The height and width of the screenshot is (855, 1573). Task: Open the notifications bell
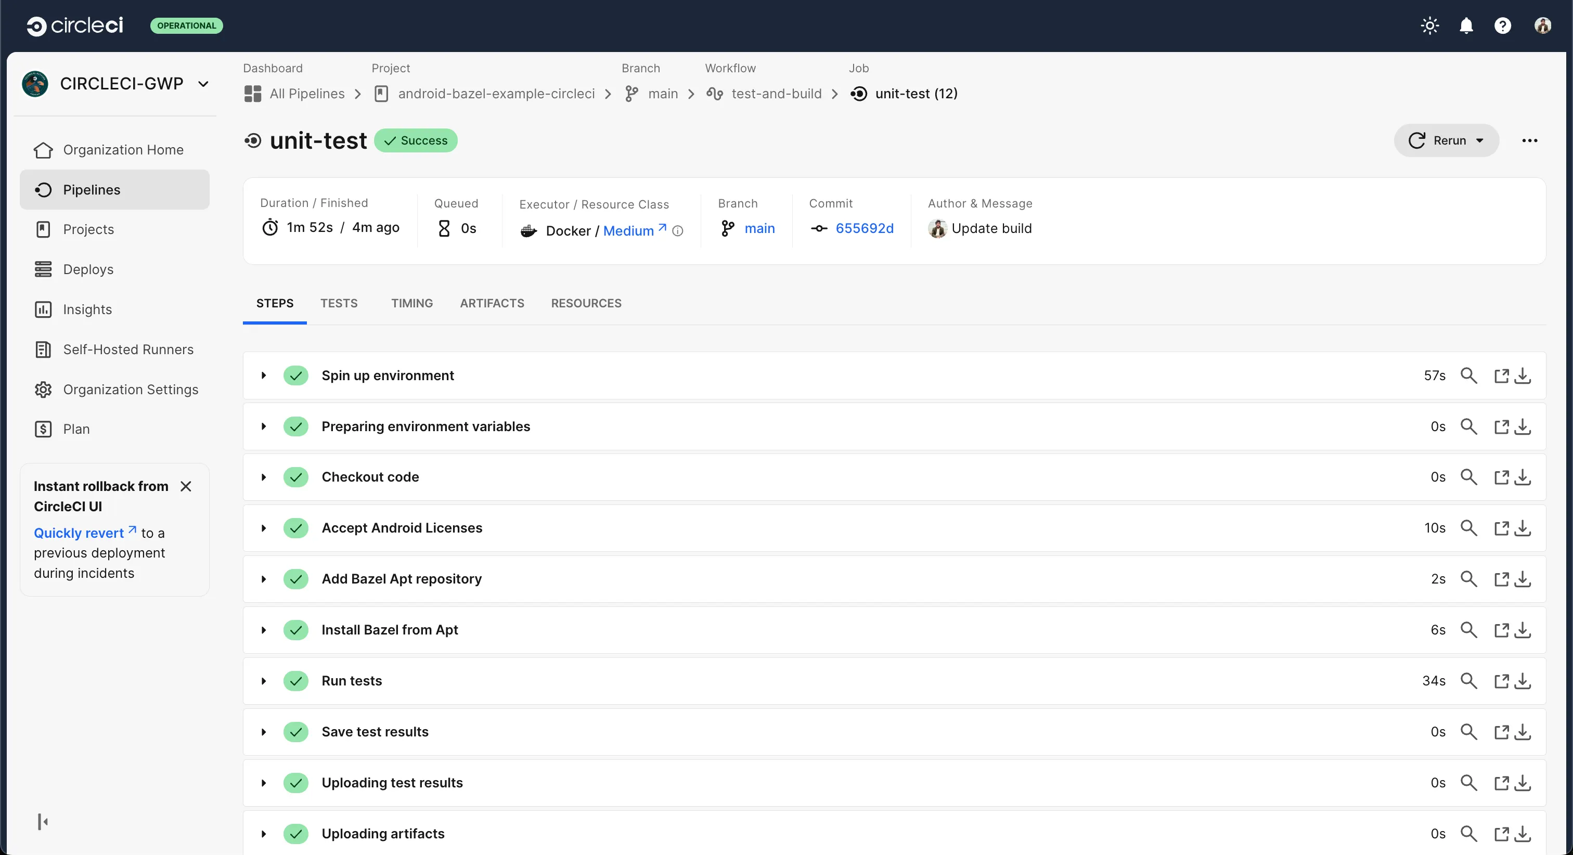point(1466,25)
